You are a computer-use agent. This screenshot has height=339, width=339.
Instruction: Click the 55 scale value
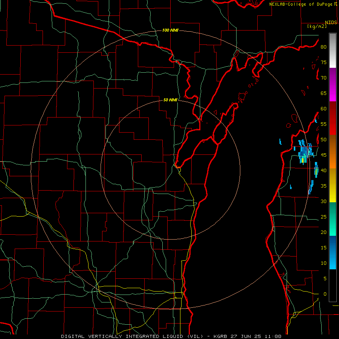(x=324, y=124)
